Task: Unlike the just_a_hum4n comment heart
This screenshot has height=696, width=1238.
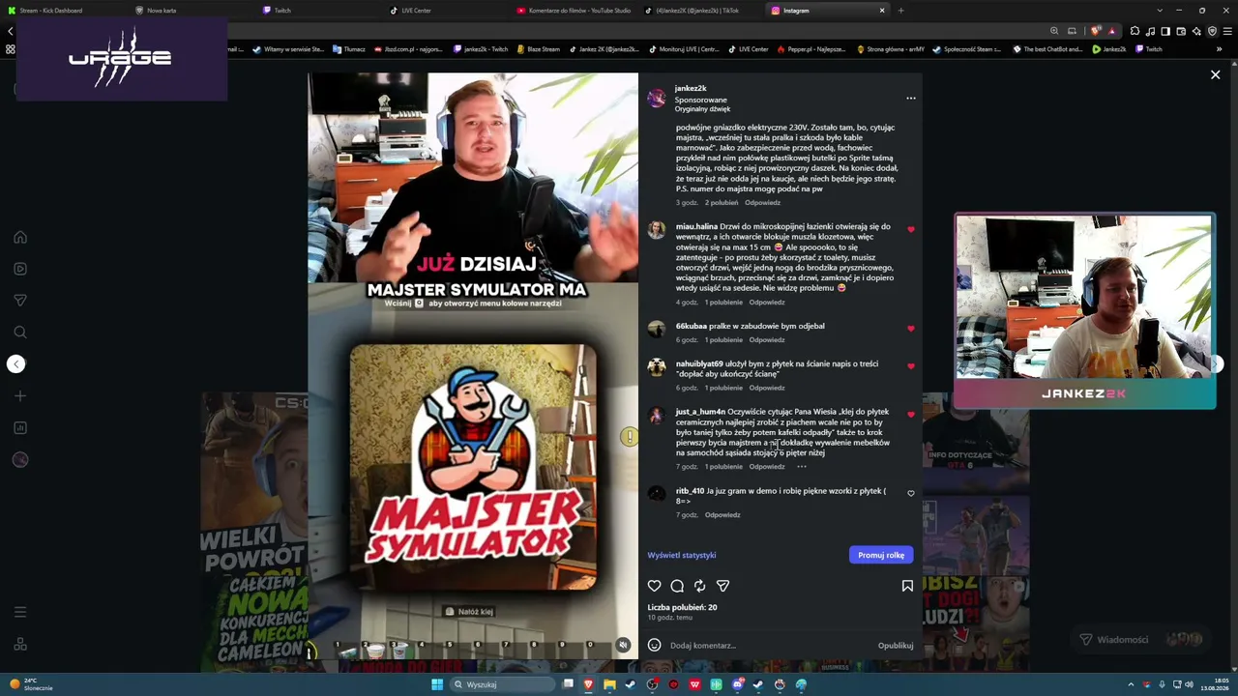Action: click(x=911, y=415)
